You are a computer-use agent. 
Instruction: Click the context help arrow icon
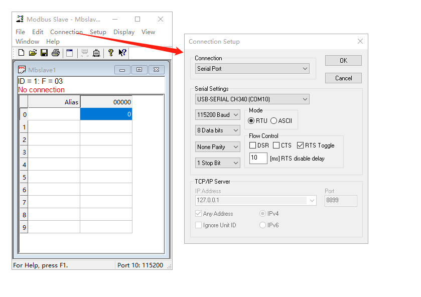tap(122, 53)
